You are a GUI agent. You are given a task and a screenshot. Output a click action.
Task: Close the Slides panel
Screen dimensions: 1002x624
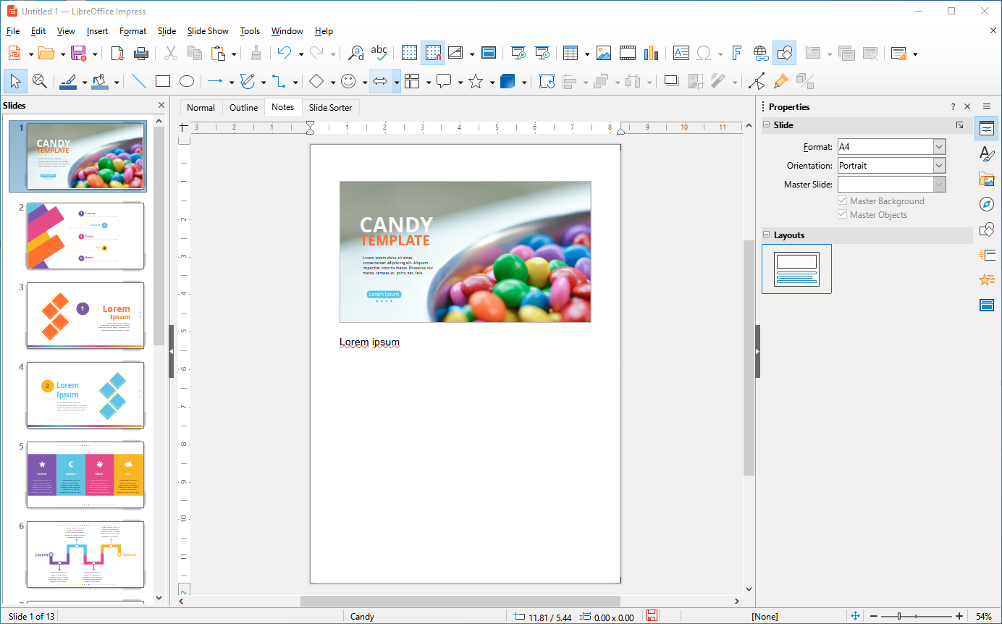(161, 106)
